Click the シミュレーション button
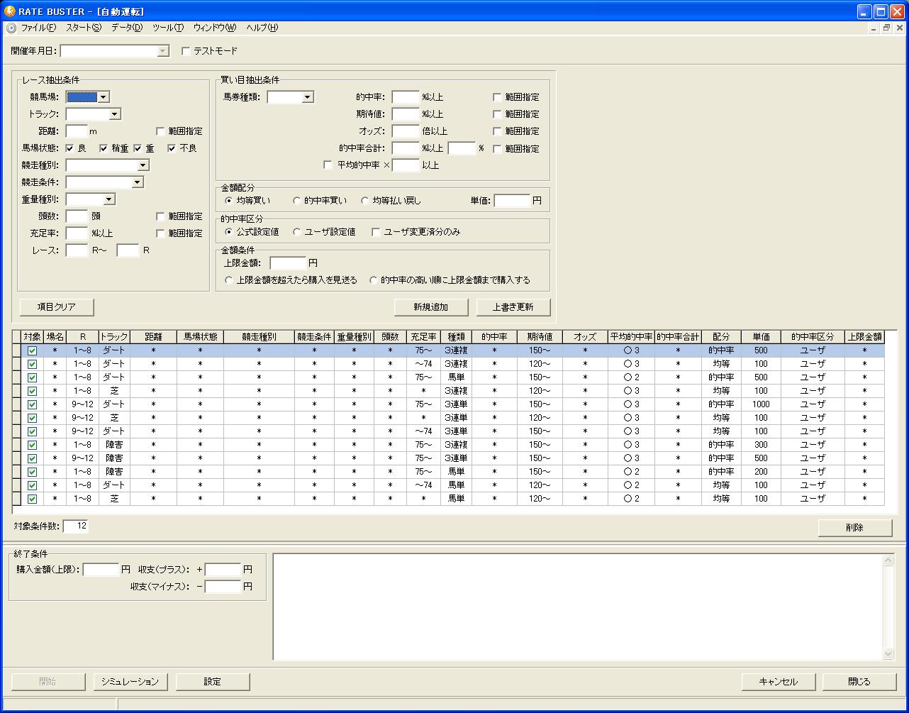Viewport: 909px width, 713px height. coord(130,681)
